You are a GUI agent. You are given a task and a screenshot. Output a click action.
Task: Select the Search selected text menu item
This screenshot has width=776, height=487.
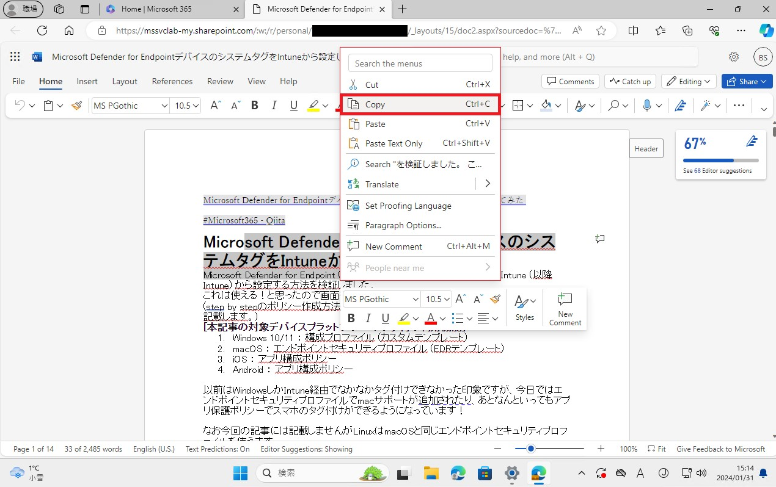[x=420, y=164]
